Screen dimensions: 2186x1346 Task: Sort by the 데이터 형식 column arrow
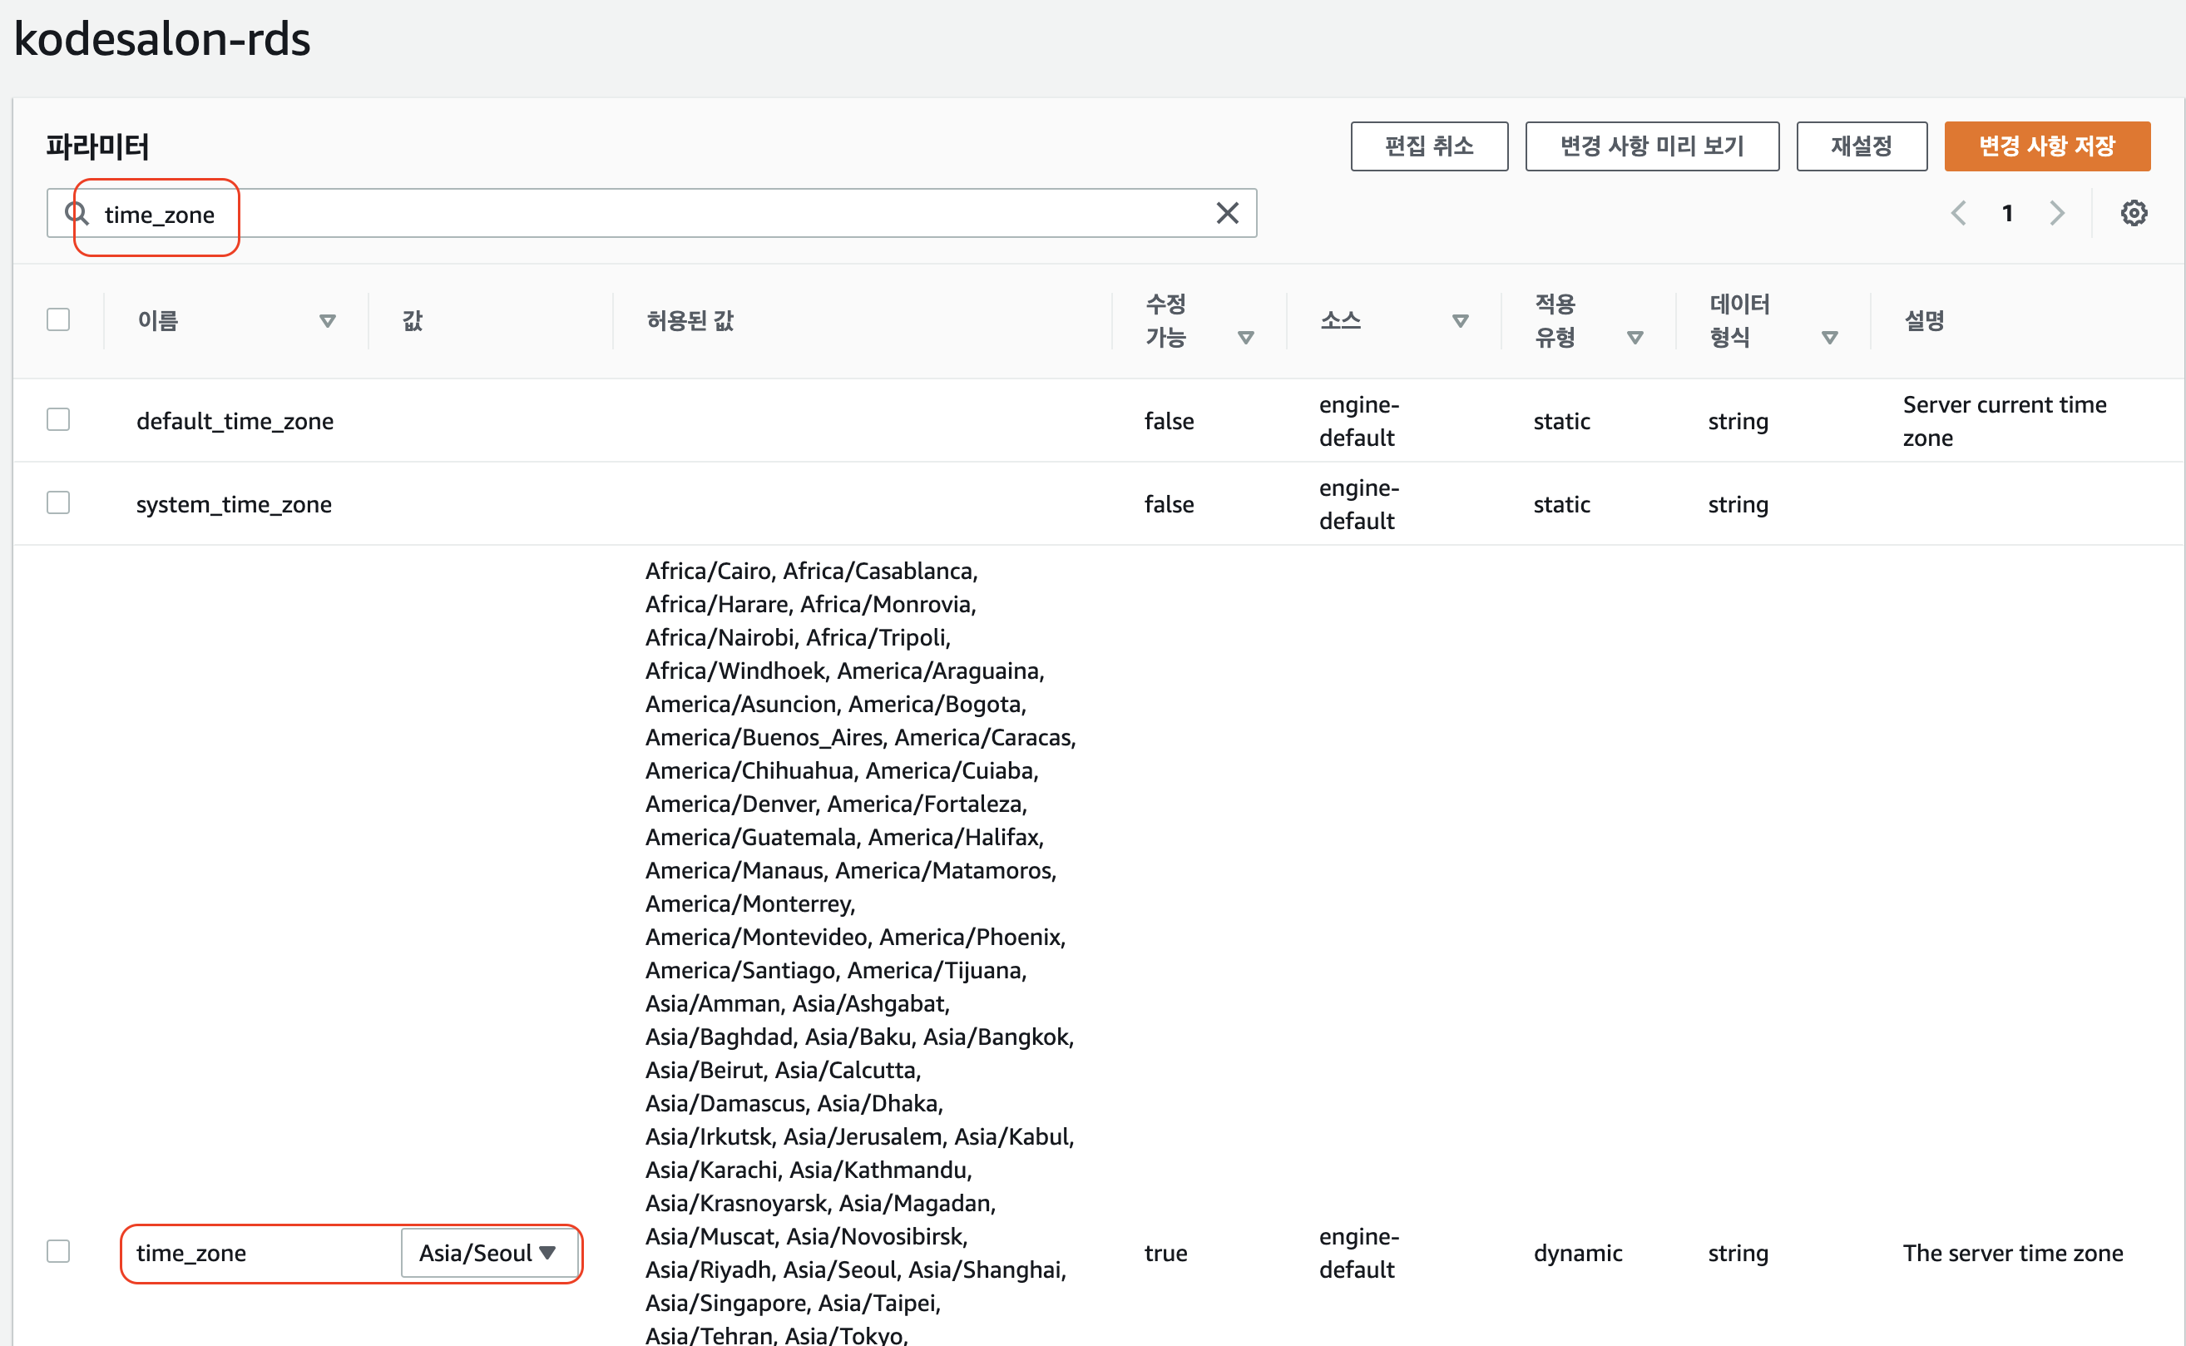pyautogui.click(x=1829, y=338)
